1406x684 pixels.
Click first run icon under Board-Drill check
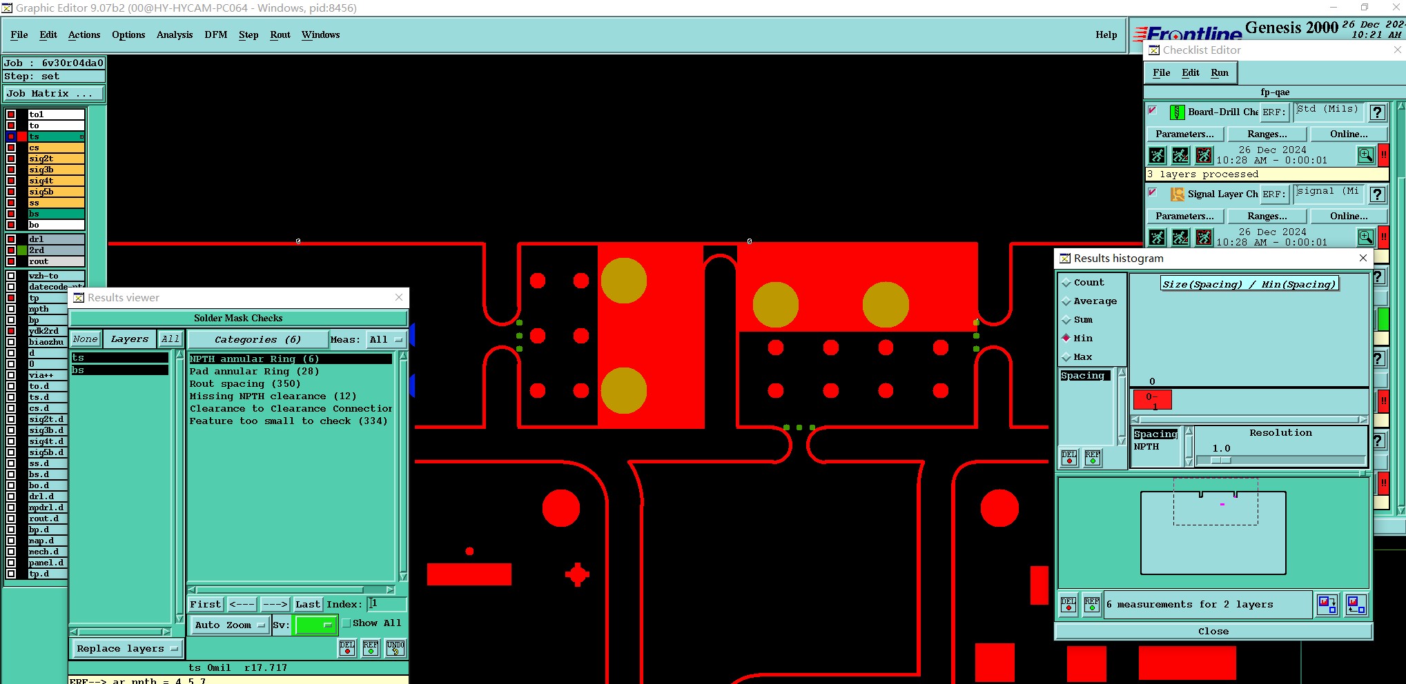click(x=1158, y=155)
